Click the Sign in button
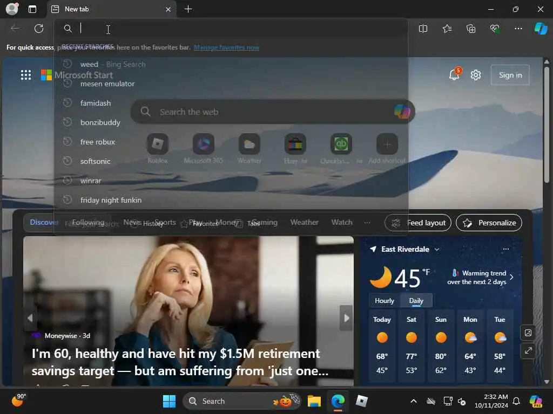The image size is (553, 414). click(x=510, y=75)
